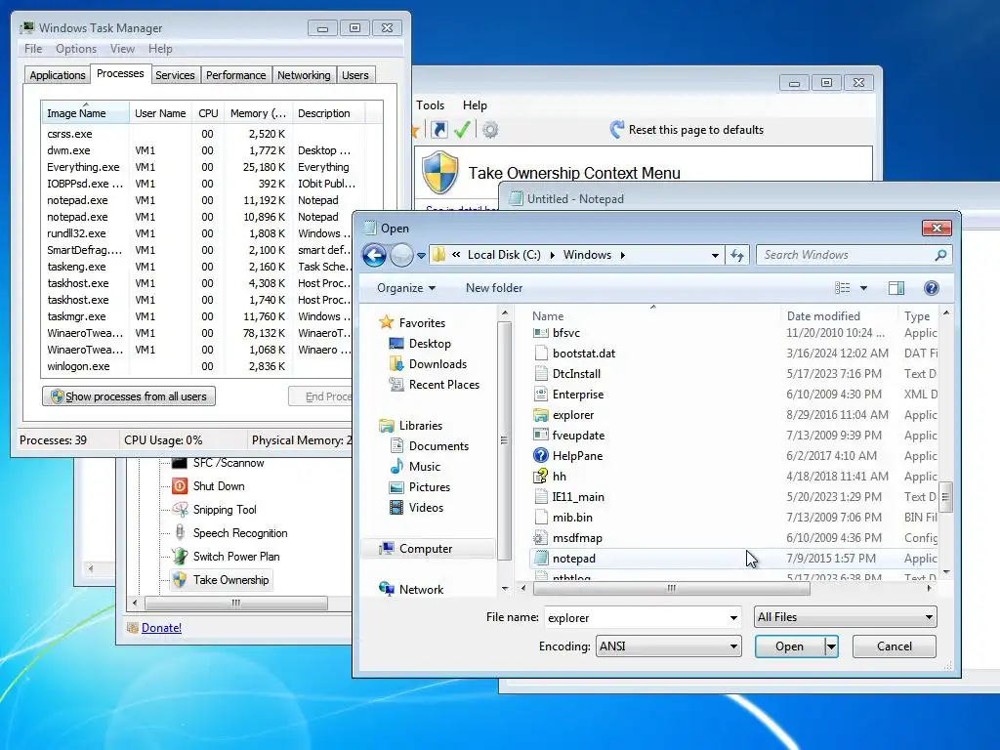Click New folder in Open dialog
This screenshot has height=750, width=1000.
493,288
